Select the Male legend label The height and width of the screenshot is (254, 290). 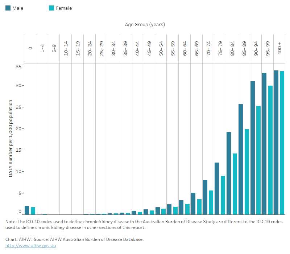[18, 8]
